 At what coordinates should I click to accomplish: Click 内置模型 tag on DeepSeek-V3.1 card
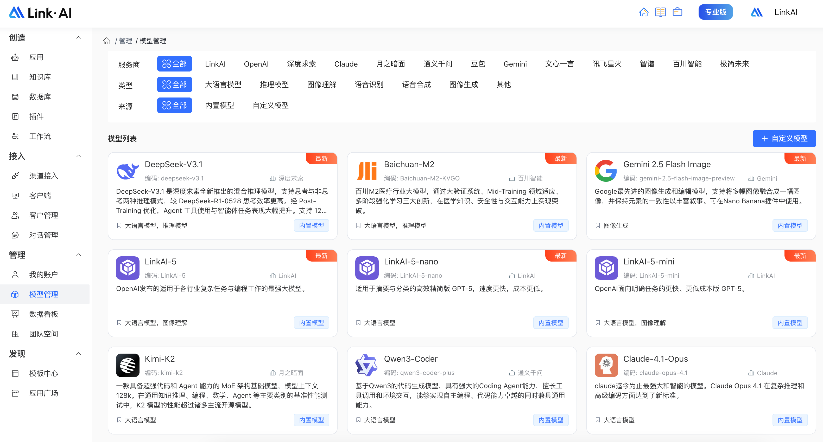pyautogui.click(x=312, y=226)
